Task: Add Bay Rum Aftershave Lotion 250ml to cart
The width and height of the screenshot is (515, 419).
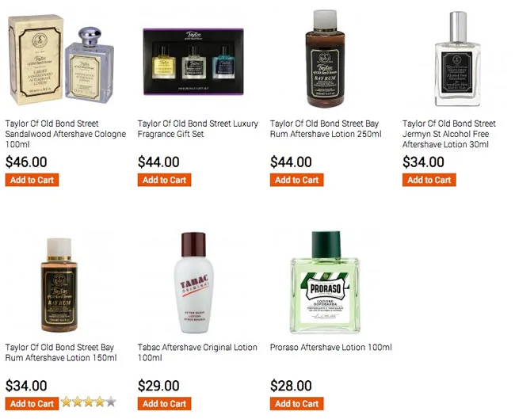Action: [296, 180]
